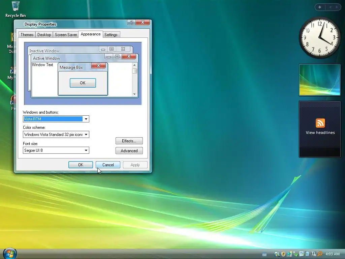
Task: Click the blue folder tray icon beside the TL icon
Action: [307, 254]
